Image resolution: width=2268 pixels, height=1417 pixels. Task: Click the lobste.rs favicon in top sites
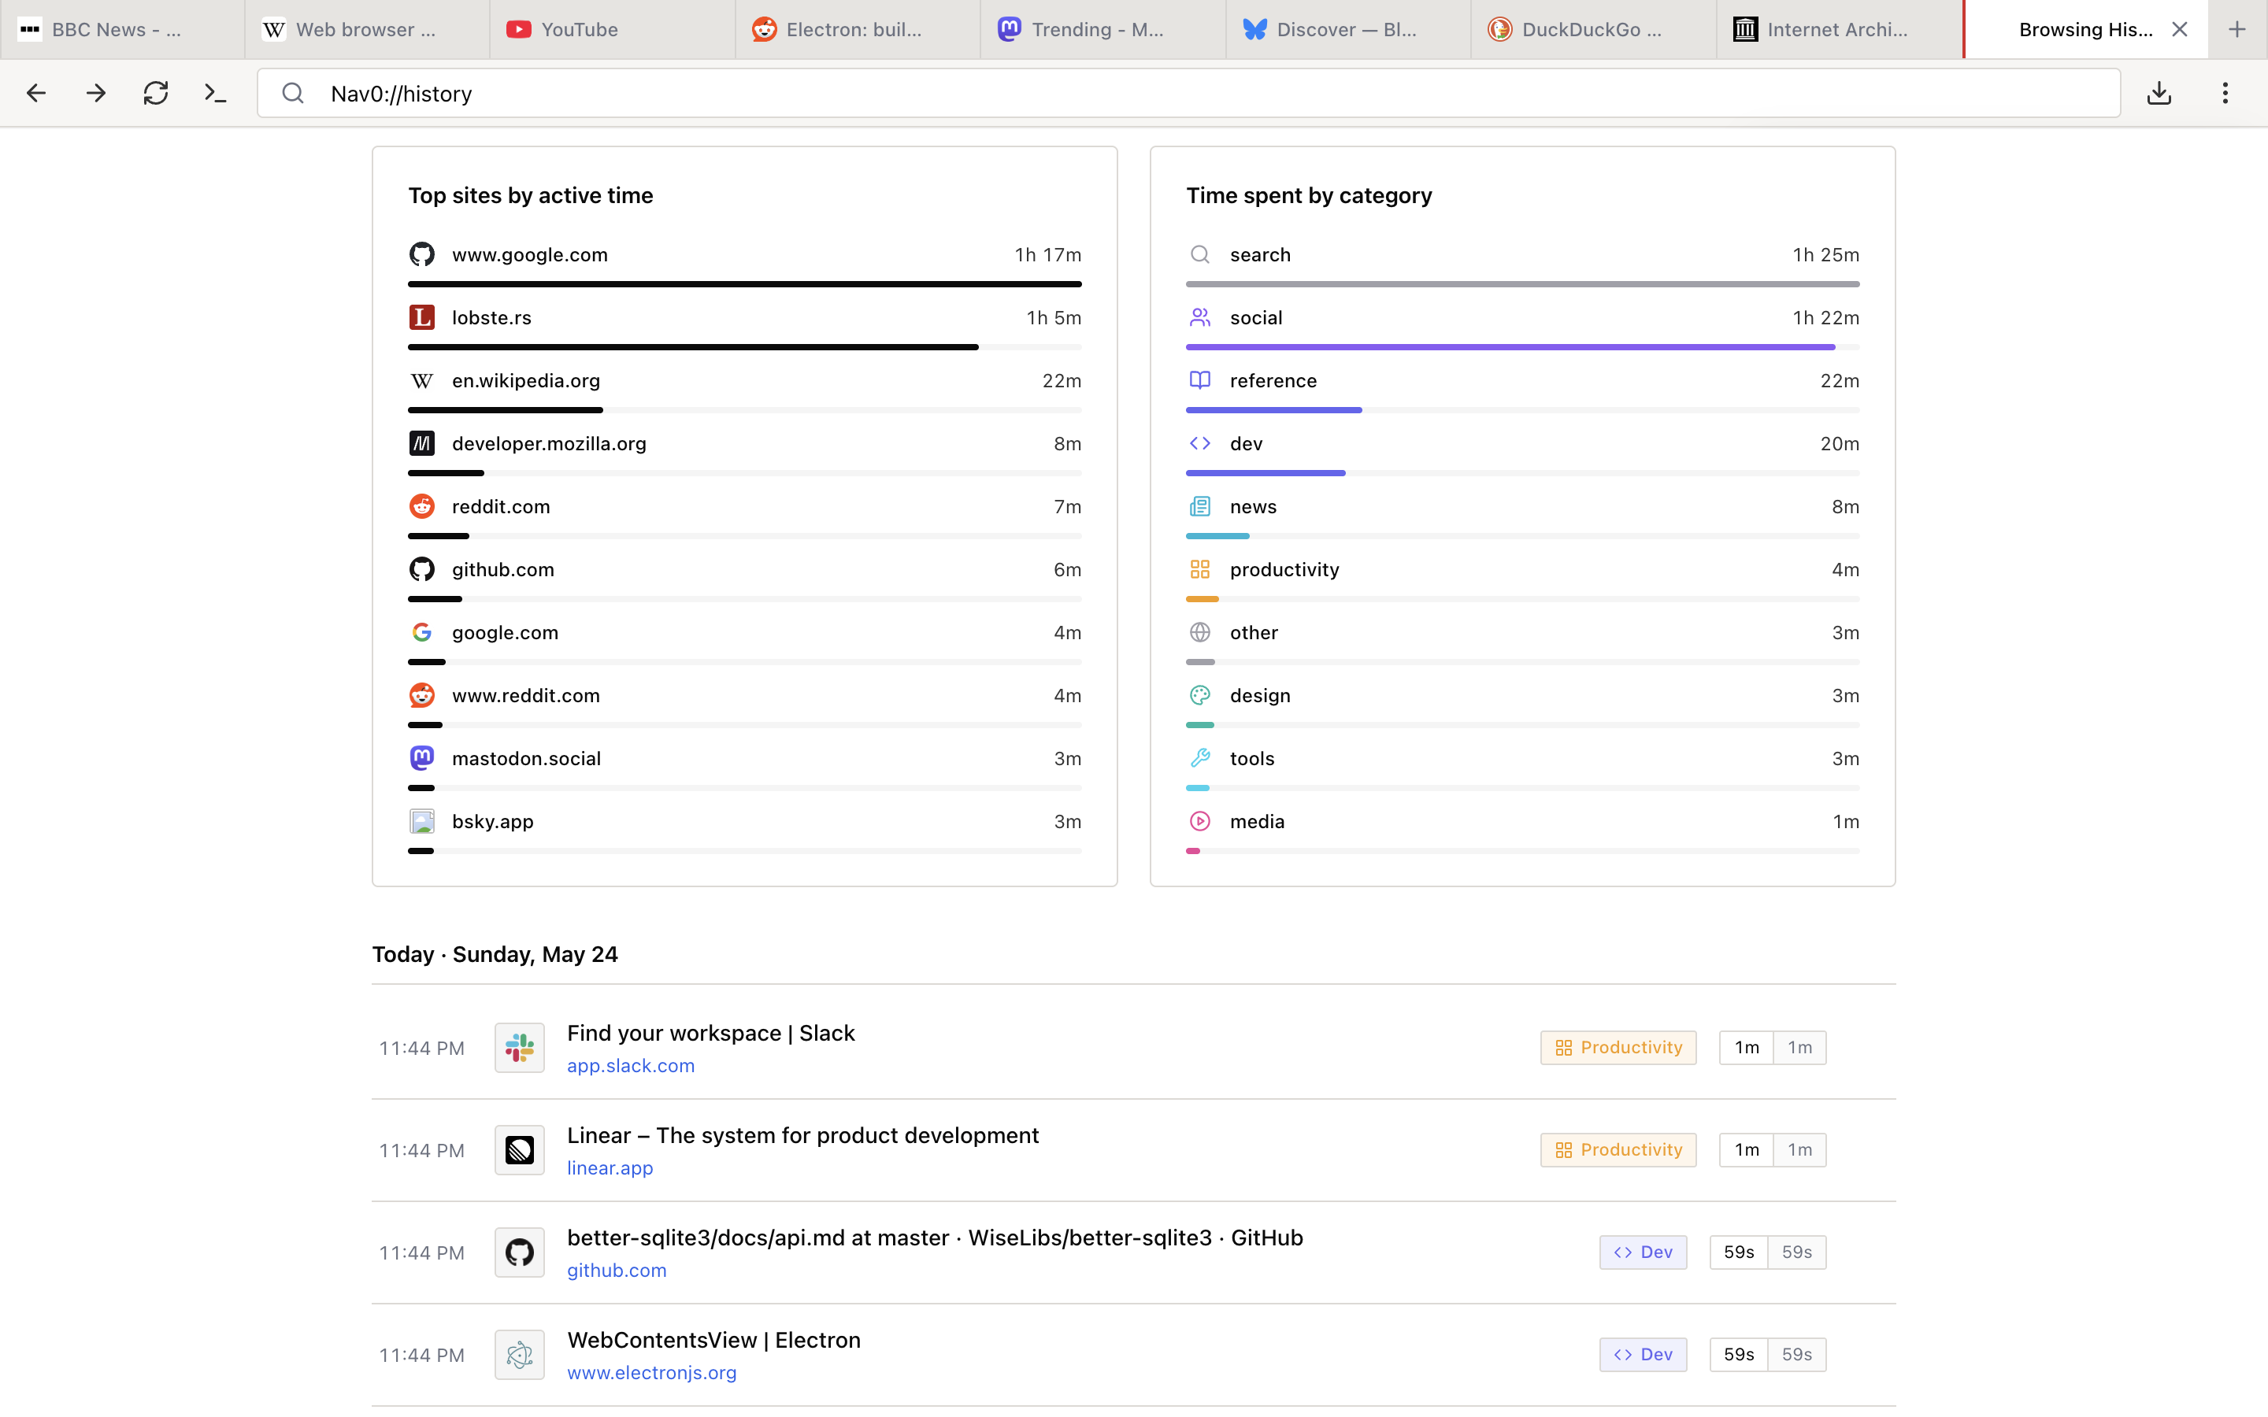coord(422,318)
